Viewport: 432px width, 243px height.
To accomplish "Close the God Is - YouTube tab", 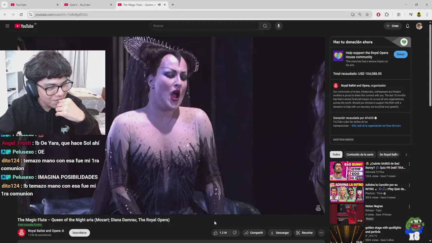I will coord(111,5).
